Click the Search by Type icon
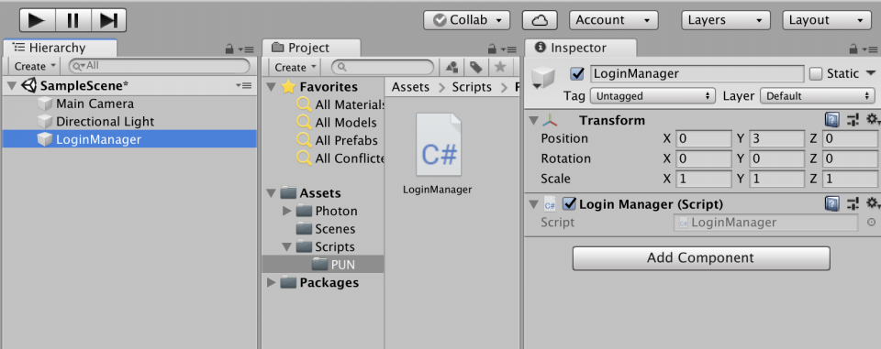The width and height of the screenshot is (881, 349). [x=452, y=68]
